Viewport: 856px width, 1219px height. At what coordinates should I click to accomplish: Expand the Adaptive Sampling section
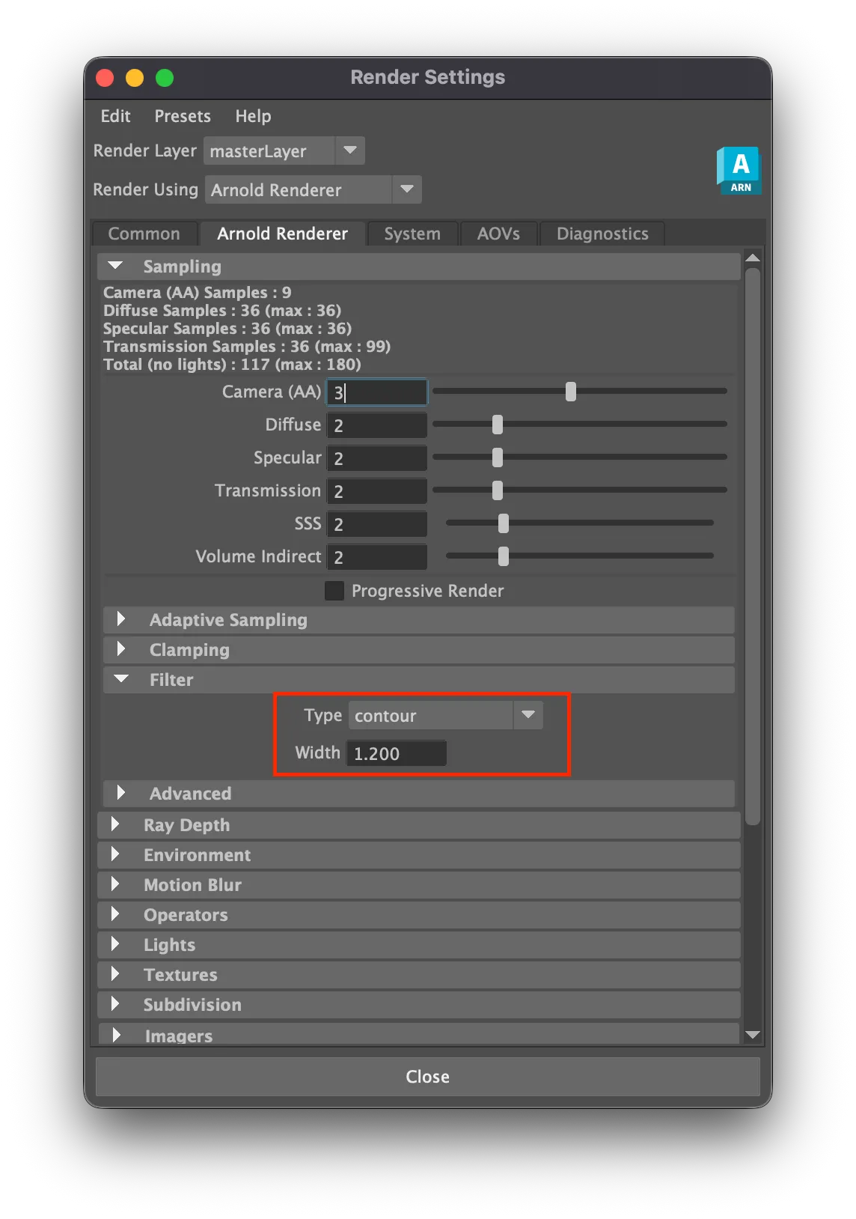[x=418, y=620]
